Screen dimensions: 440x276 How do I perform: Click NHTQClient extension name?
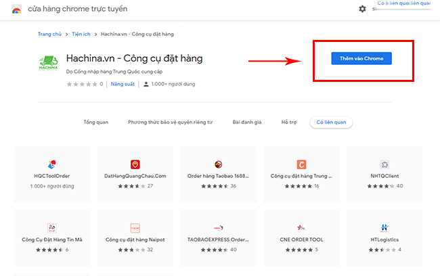coord(384,176)
